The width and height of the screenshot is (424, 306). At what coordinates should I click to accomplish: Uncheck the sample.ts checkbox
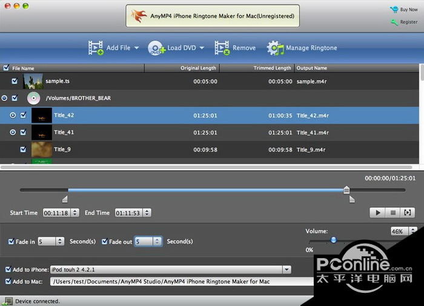click(15, 81)
